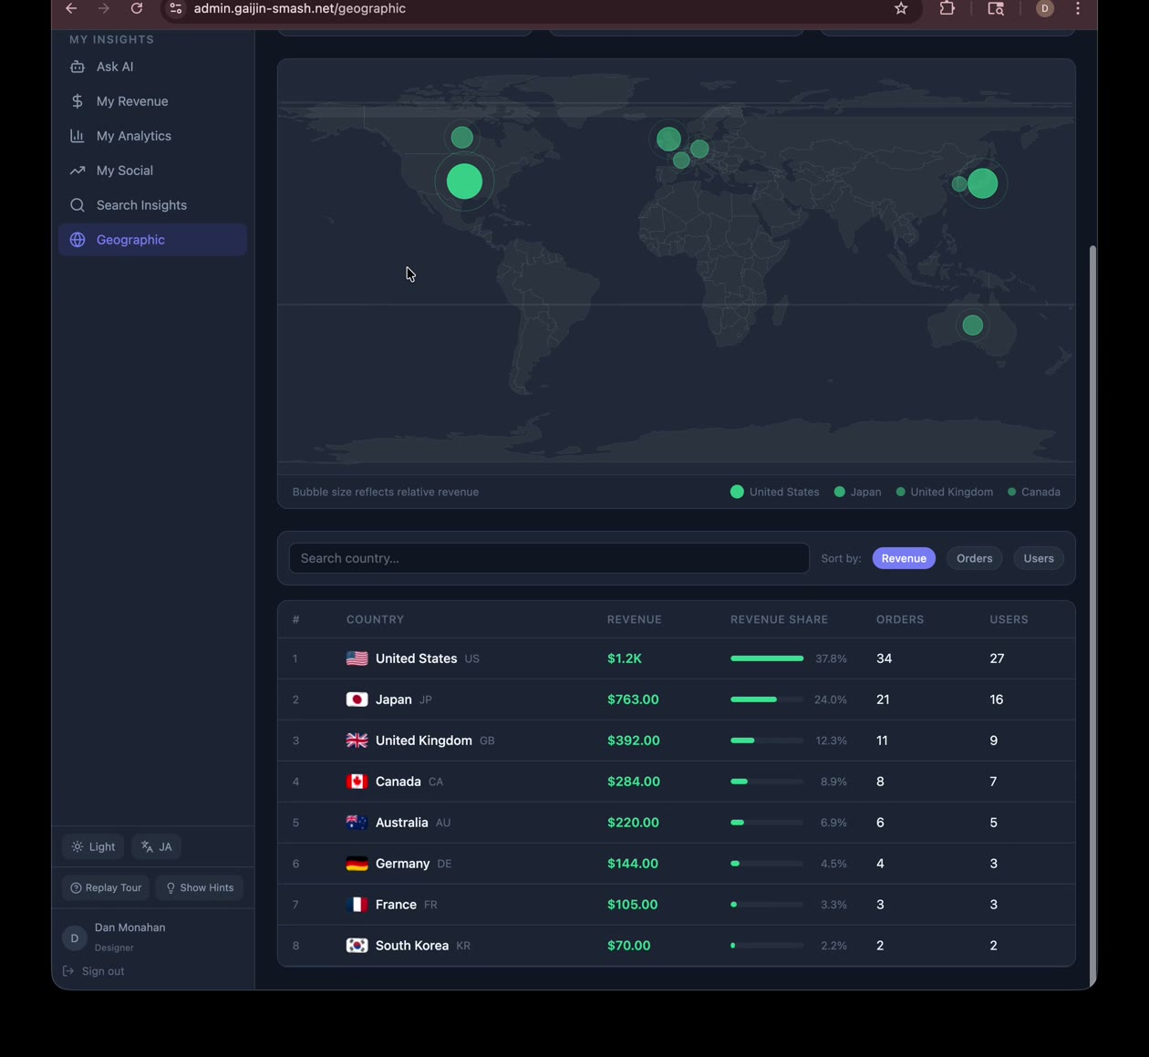Sort countries by Orders

coord(974,558)
